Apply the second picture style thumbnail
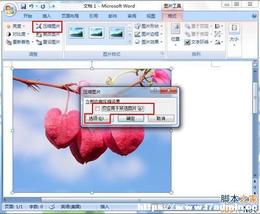The width and height of the screenshot is (260, 214). click(x=96, y=32)
